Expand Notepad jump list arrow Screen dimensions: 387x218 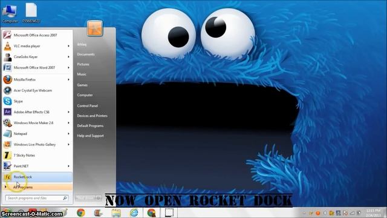pos(68,134)
